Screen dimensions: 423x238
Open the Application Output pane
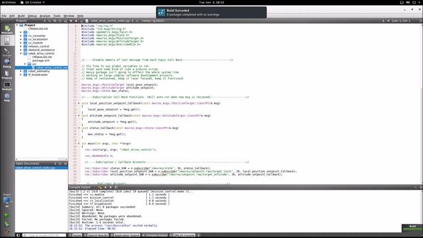[x=125, y=235]
